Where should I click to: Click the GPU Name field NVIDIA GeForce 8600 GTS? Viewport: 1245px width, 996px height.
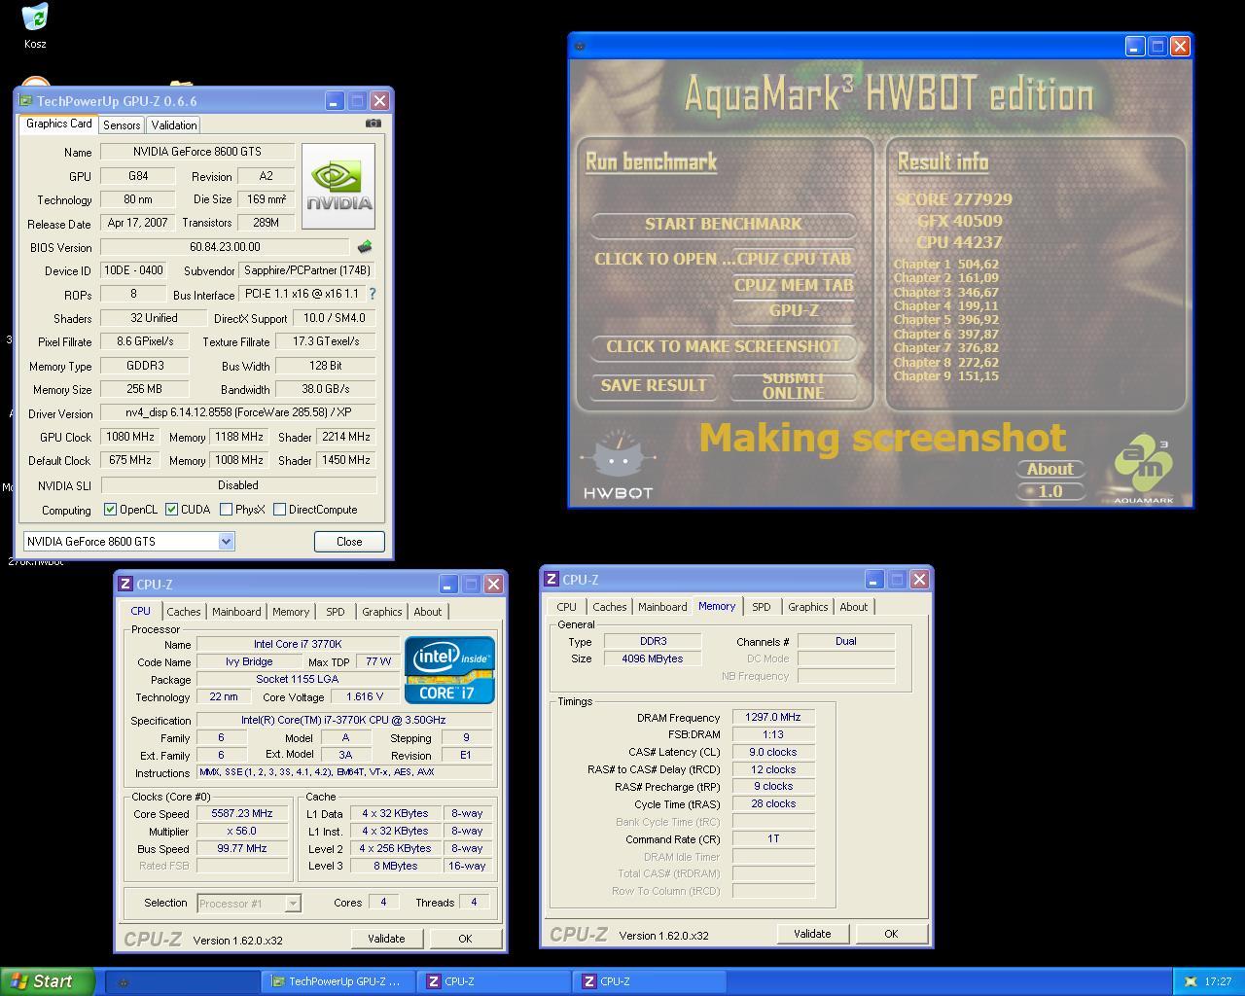point(197,152)
